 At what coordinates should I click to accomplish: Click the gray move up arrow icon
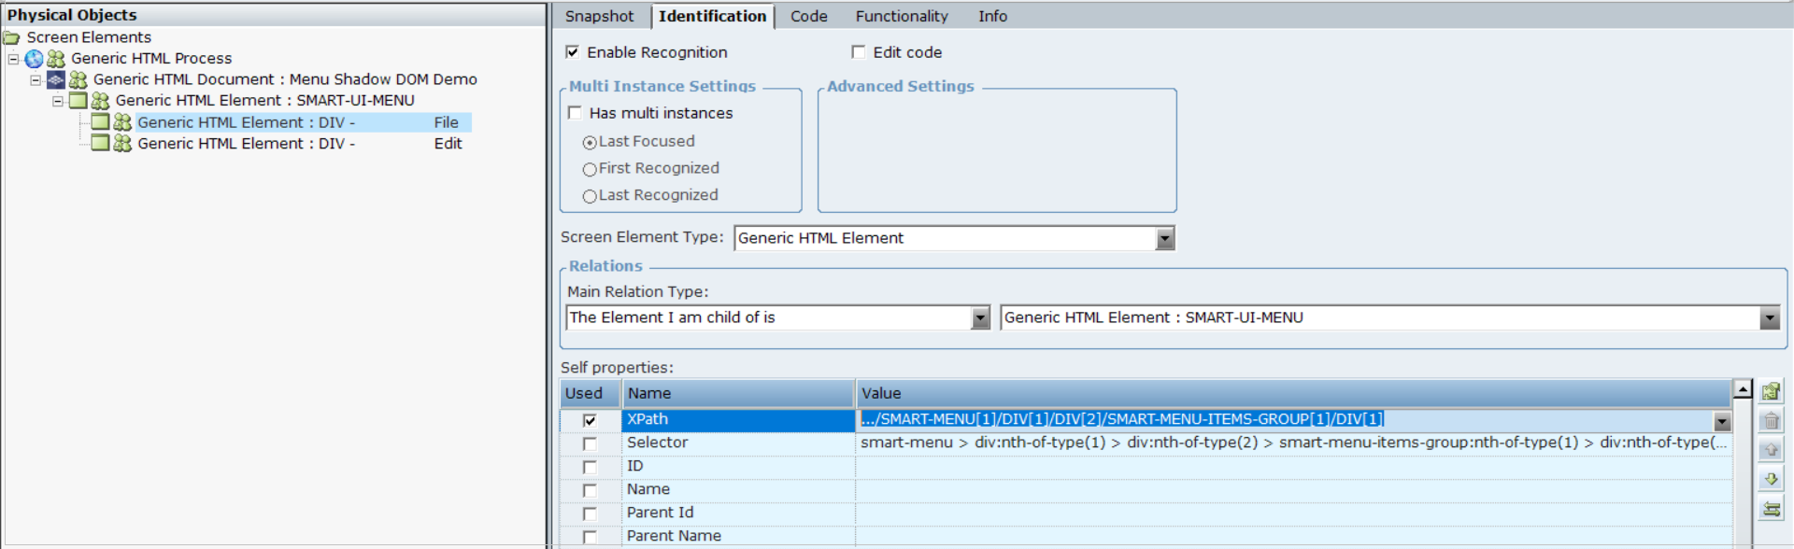[x=1771, y=450]
